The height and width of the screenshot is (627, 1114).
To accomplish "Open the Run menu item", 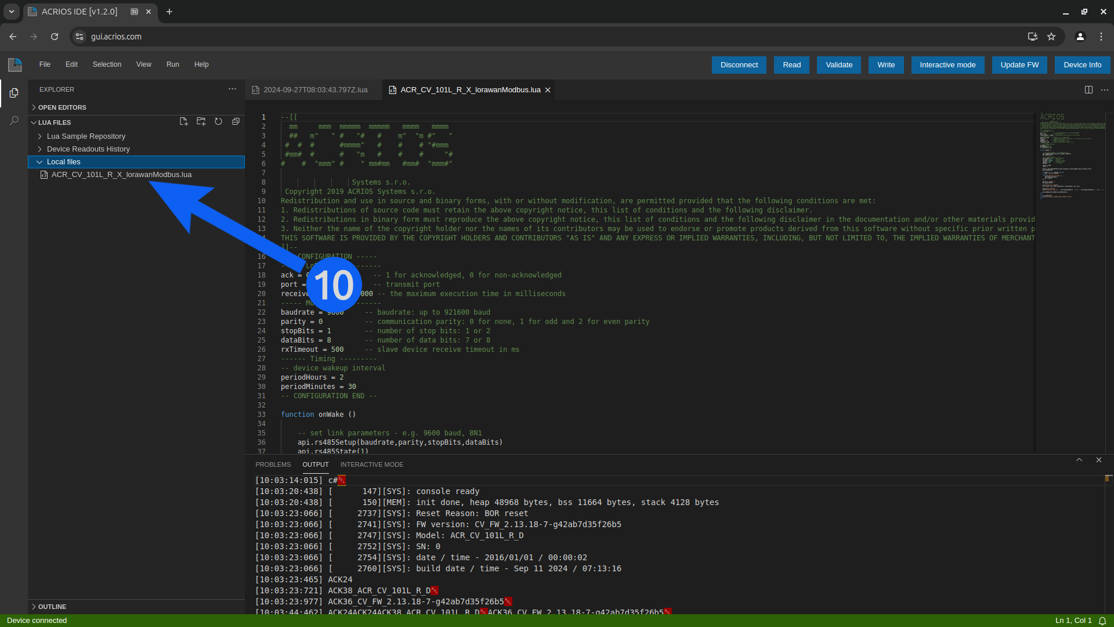I will (x=172, y=64).
